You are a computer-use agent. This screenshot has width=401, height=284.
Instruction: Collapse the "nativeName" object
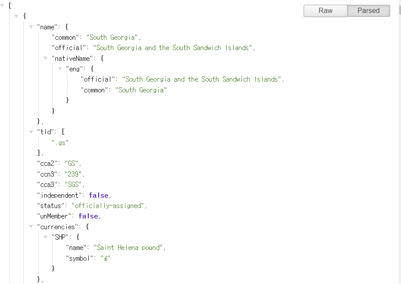(x=45, y=58)
